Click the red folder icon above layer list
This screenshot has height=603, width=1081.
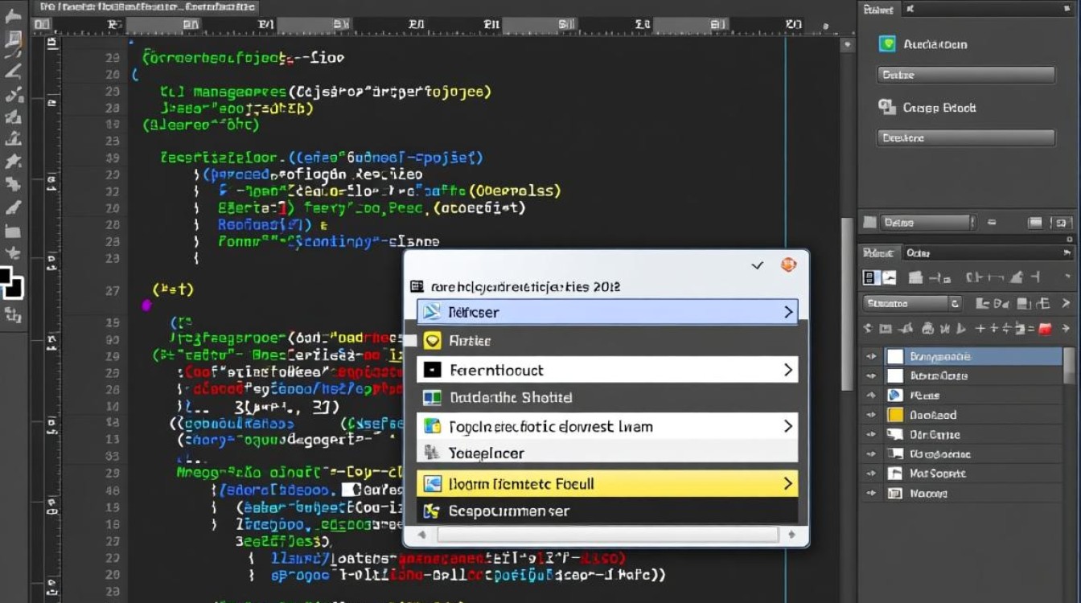[x=1045, y=328]
